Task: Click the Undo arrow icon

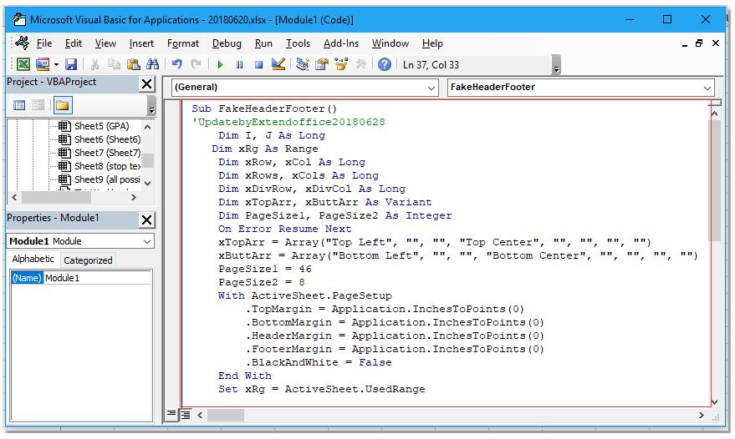Action: (176, 64)
